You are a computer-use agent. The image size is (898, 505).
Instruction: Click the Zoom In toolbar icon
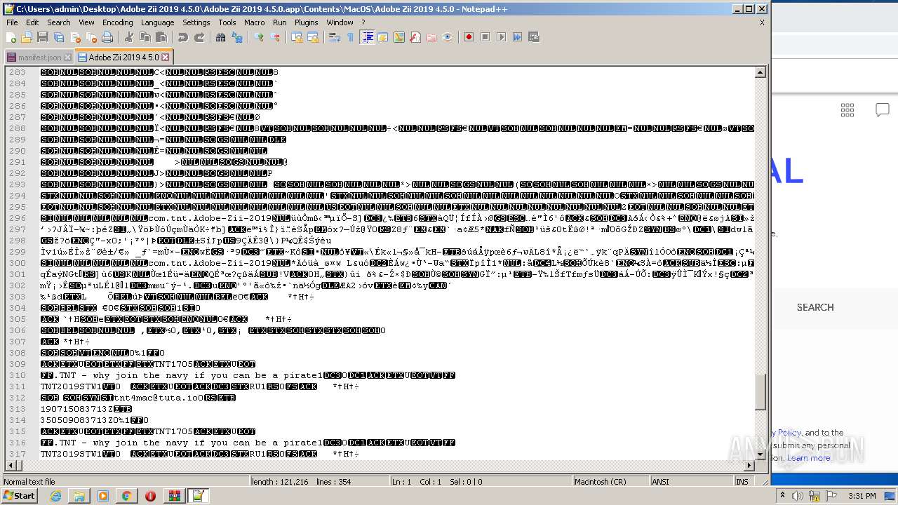(258, 37)
